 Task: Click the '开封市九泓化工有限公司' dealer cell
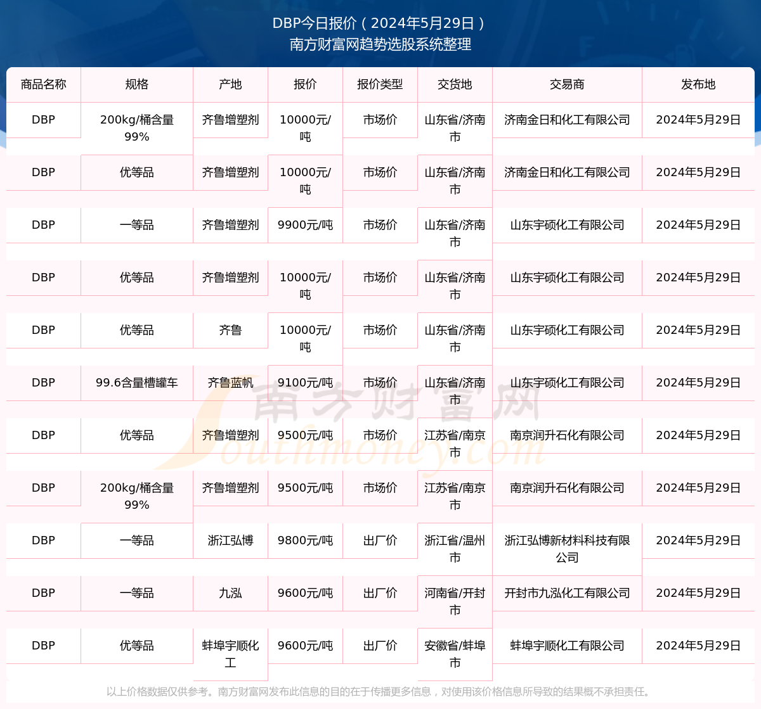click(567, 593)
